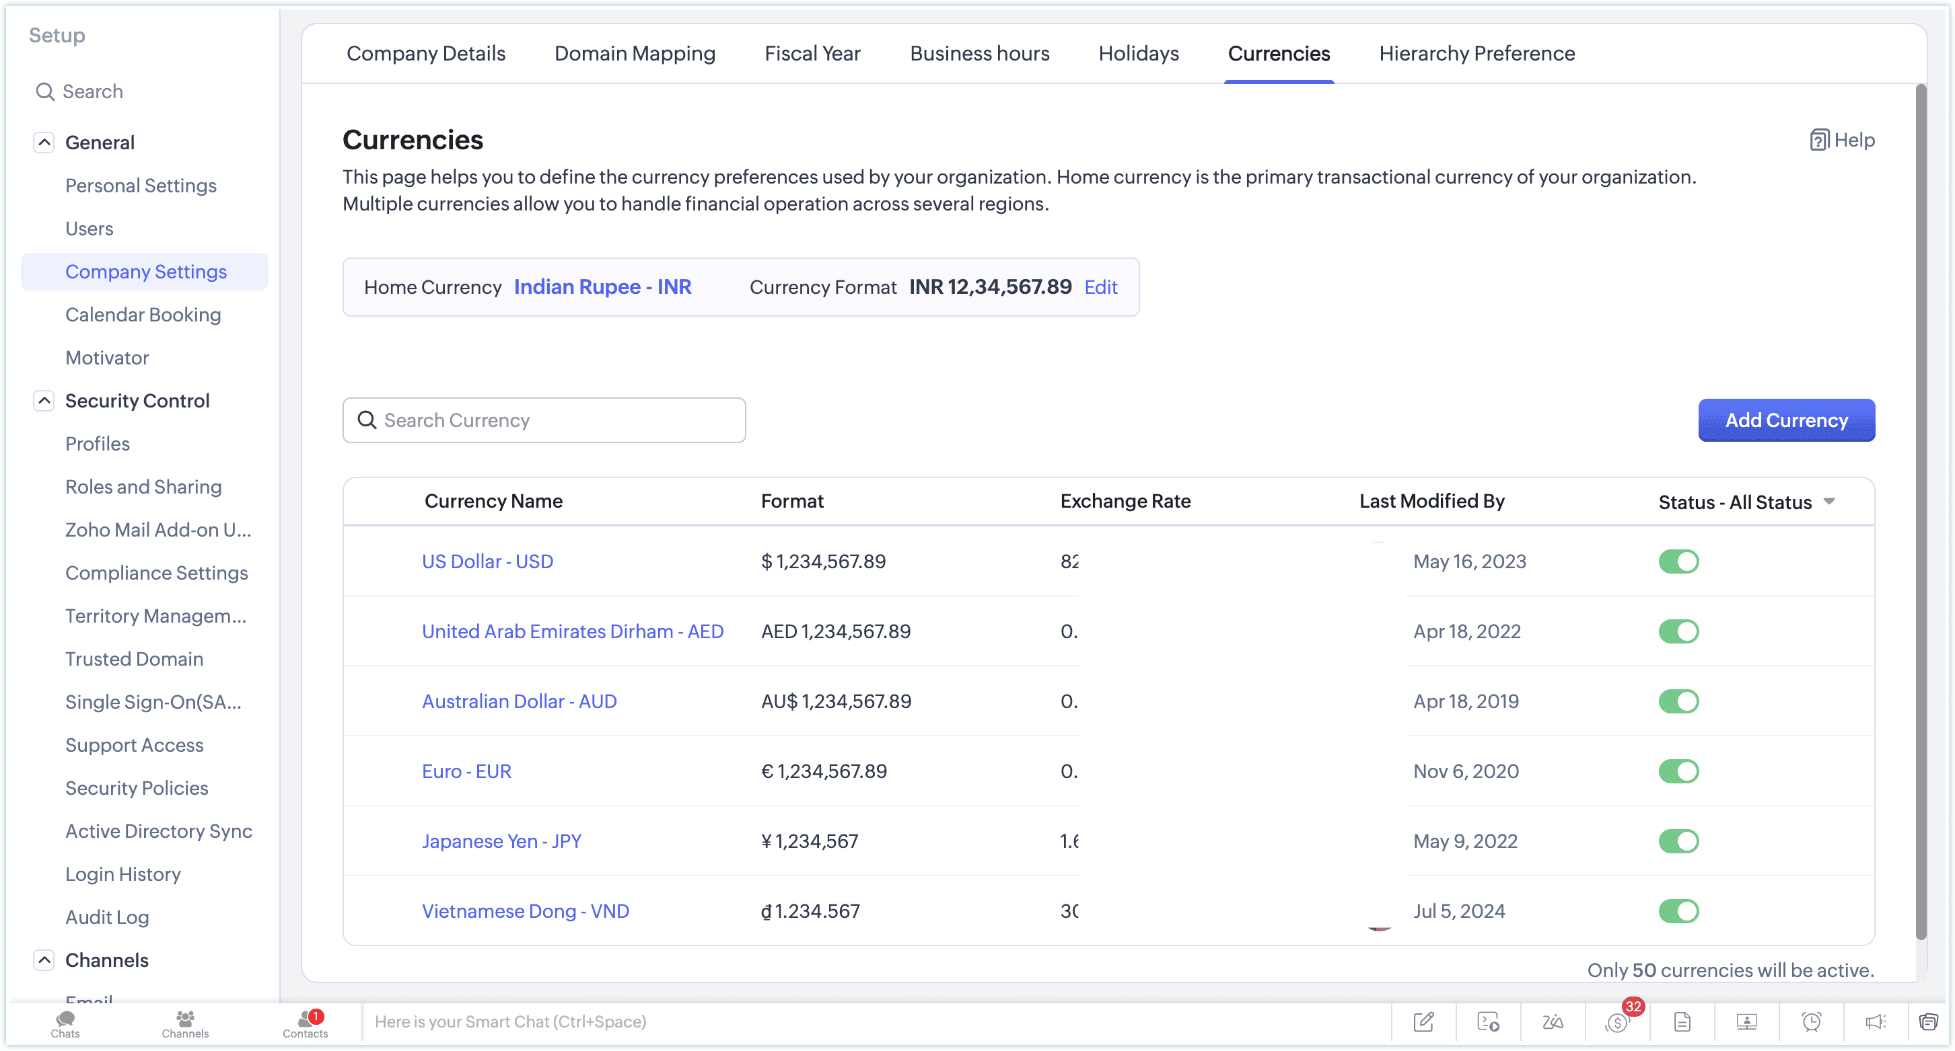Click the vertical scrollbar on the right
The image size is (1955, 1051).
[x=1921, y=512]
